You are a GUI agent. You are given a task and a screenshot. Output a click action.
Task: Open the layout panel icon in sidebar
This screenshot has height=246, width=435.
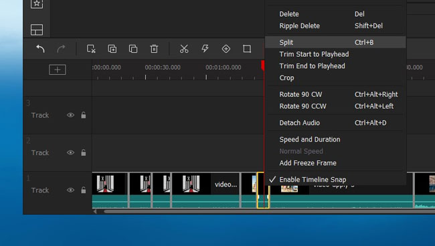pos(37,29)
